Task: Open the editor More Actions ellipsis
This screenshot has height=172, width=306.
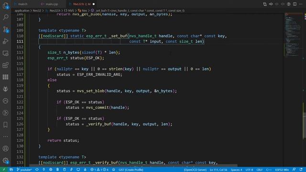Action: [x=301, y=4]
